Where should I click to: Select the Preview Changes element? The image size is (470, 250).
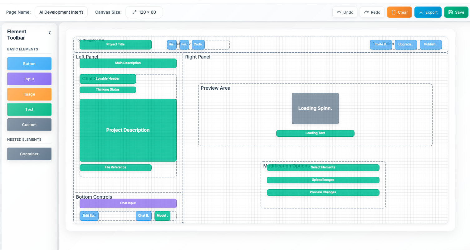[323, 192]
